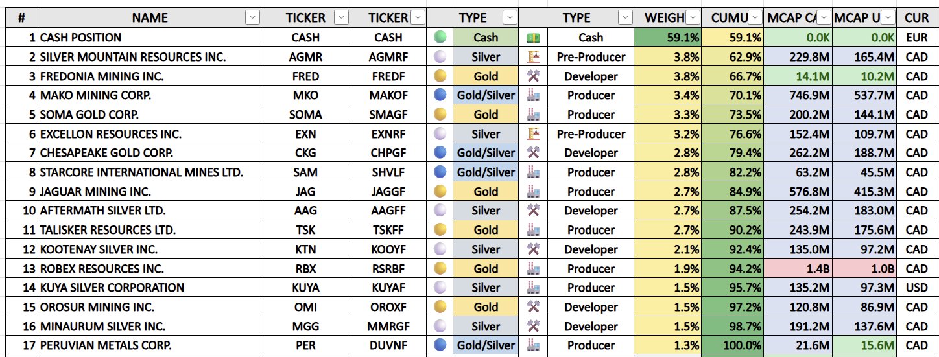Click the pick tools icon in Minaurum Silver's row
The image size is (939, 357).
tap(533, 327)
